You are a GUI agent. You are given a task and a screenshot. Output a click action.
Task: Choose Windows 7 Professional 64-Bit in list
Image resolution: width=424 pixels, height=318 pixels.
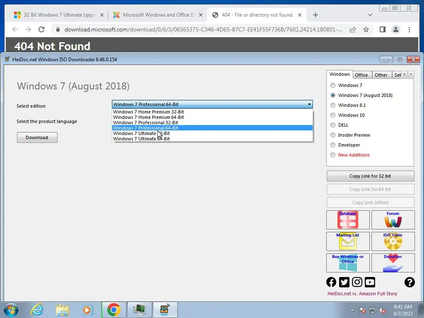[x=212, y=128]
